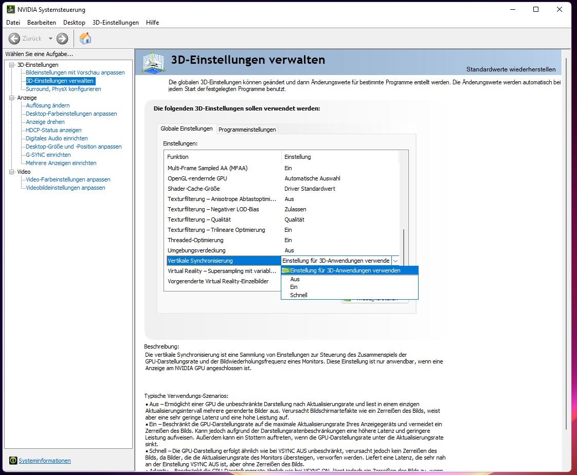
Task: Click the Home icon in toolbar
Action: point(85,38)
